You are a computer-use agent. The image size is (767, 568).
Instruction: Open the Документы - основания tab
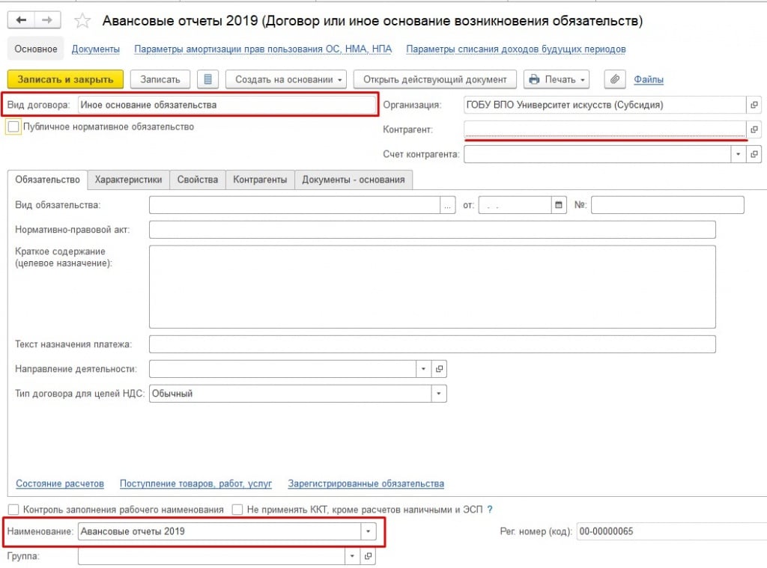tap(354, 180)
